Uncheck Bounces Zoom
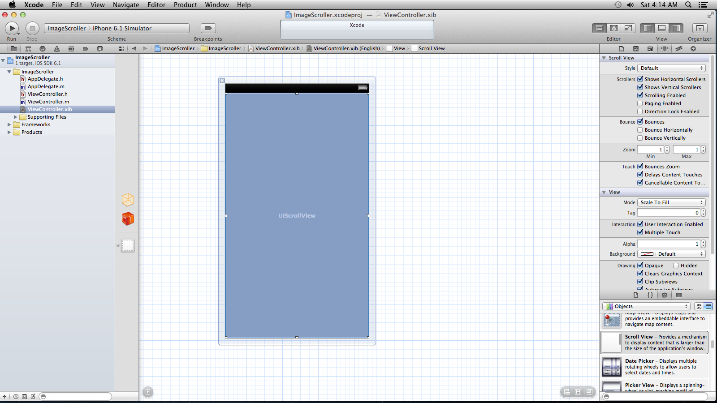Image resolution: width=717 pixels, height=403 pixels. click(x=640, y=167)
